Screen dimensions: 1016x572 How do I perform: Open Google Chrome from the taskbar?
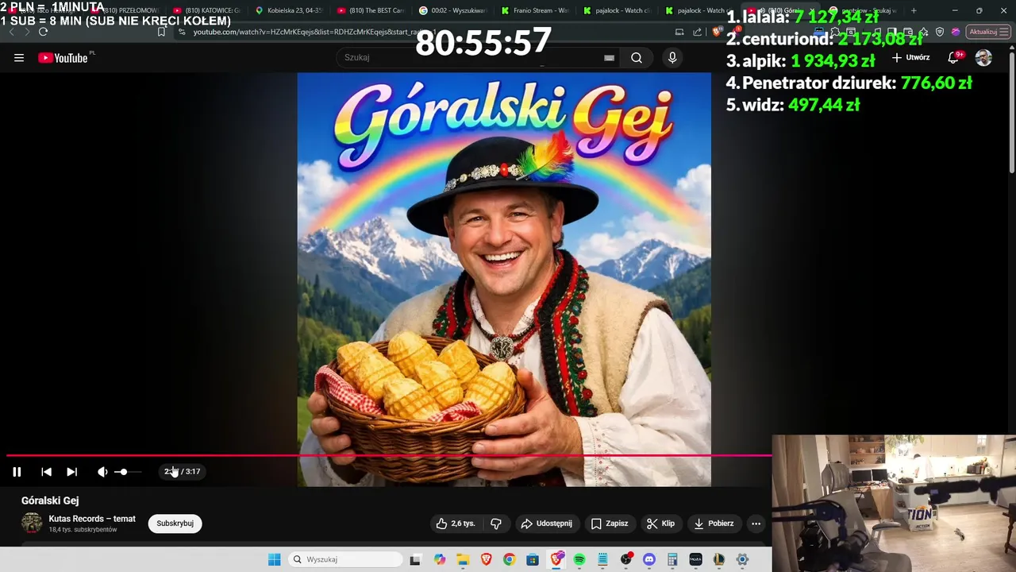click(509, 559)
